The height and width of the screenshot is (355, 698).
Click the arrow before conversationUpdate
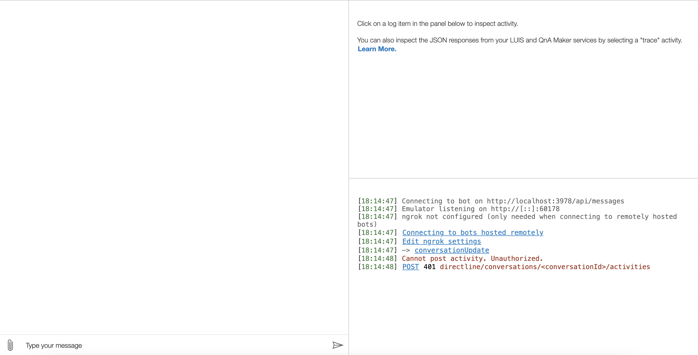(x=406, y=250)
